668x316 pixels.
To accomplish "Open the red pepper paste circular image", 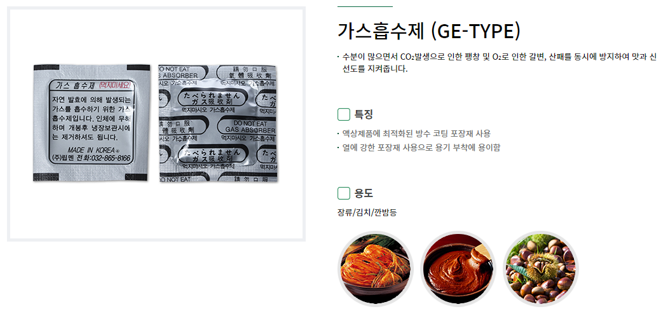I will [458, 269].
